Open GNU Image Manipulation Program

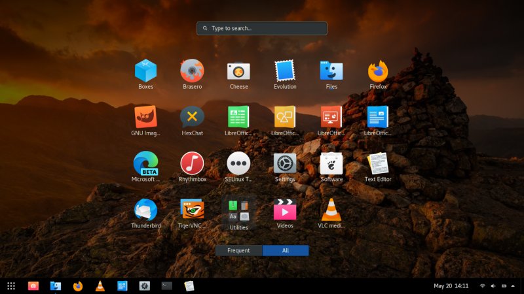tap(145, 117)
